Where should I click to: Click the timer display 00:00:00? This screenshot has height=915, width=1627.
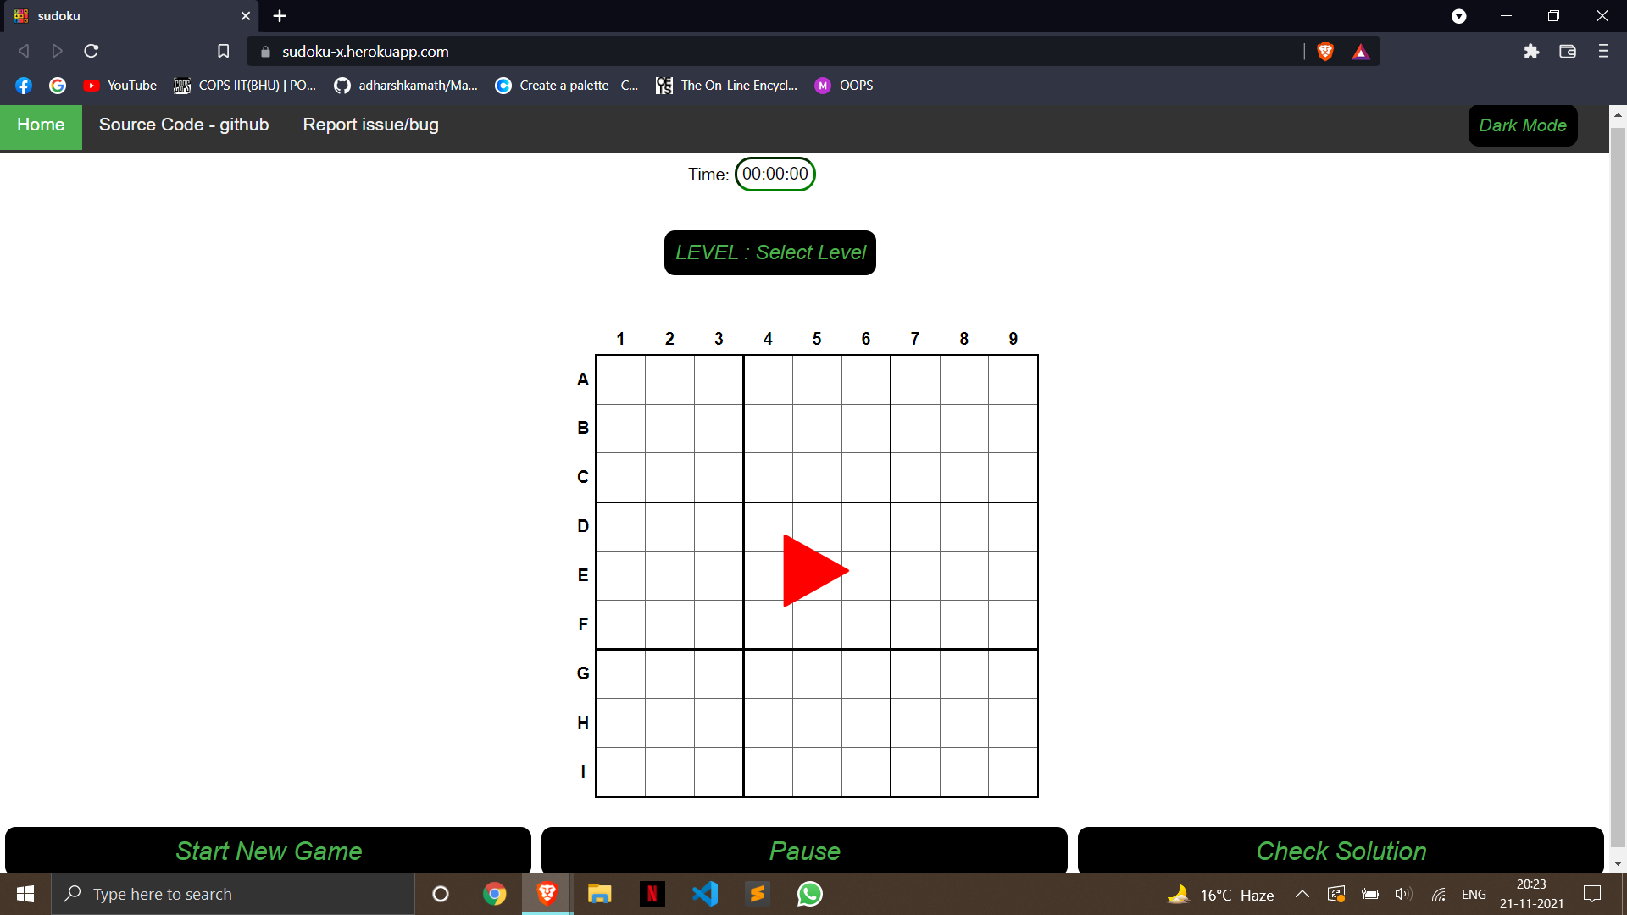775,174
